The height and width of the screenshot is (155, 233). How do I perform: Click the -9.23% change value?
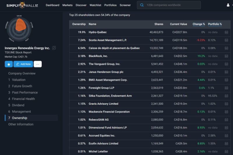click(x=201, y=40)
